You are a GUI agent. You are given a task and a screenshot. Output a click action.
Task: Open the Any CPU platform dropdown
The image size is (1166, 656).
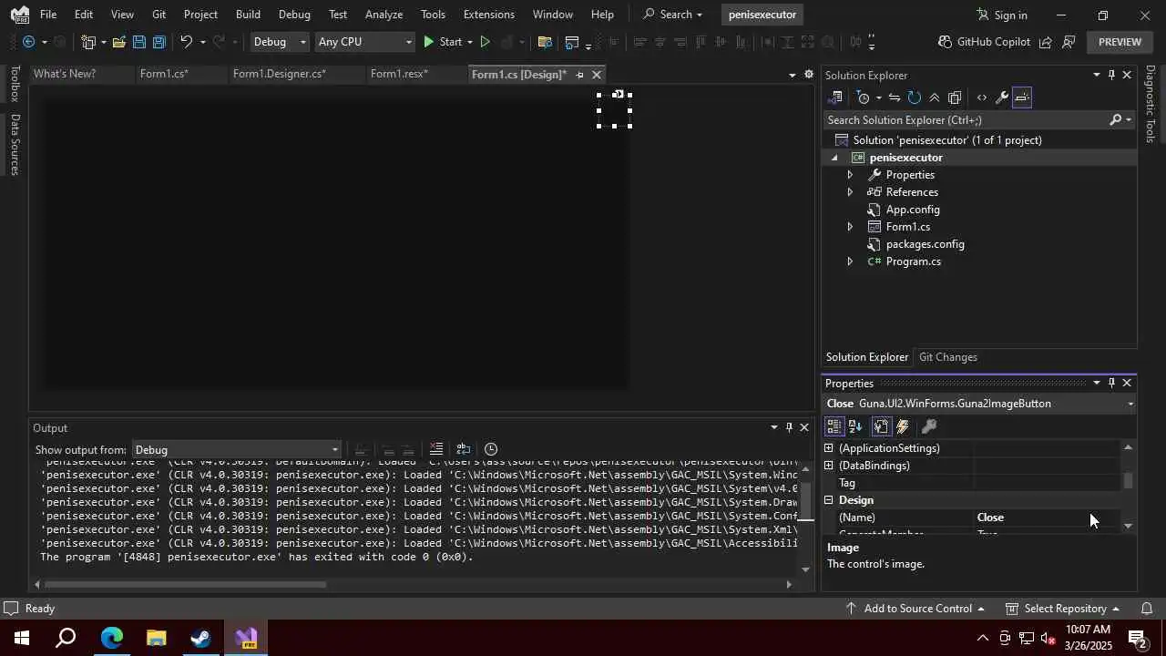pos(364,42)
